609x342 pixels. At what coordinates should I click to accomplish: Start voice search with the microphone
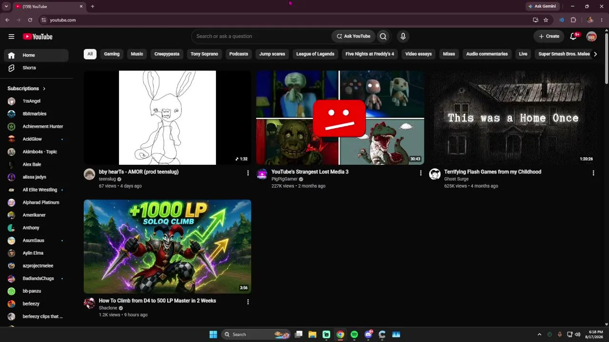point(403,36)
